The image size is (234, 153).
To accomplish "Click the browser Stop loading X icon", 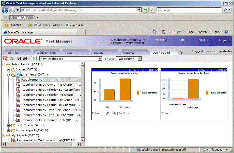I will click(152, 10).
